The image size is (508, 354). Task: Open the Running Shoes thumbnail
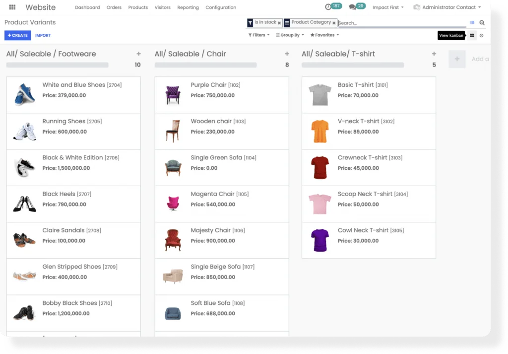(25, 131)
